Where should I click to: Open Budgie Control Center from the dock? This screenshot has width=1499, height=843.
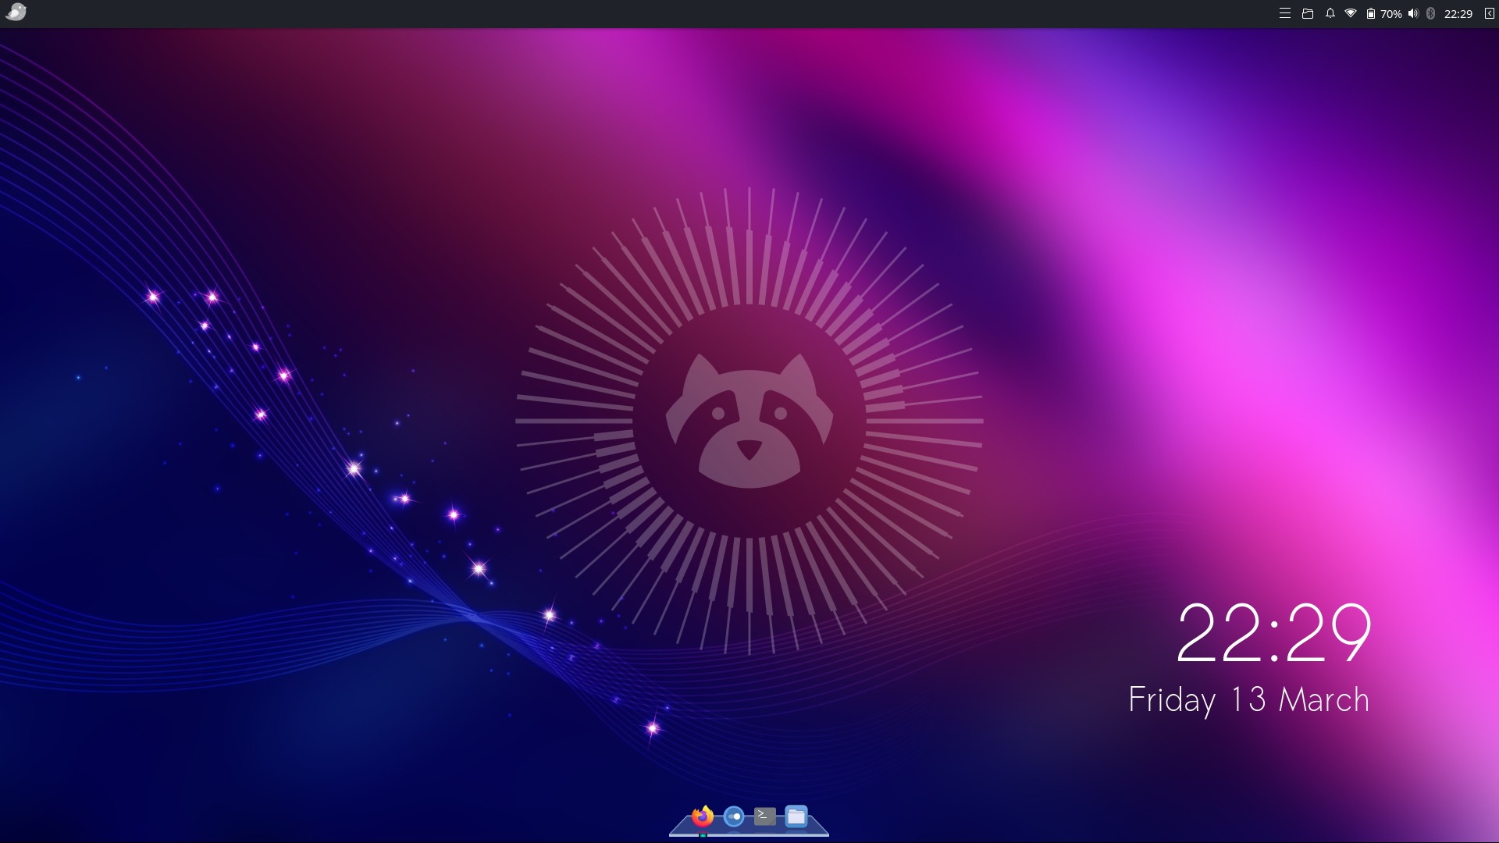pos(734,816)
